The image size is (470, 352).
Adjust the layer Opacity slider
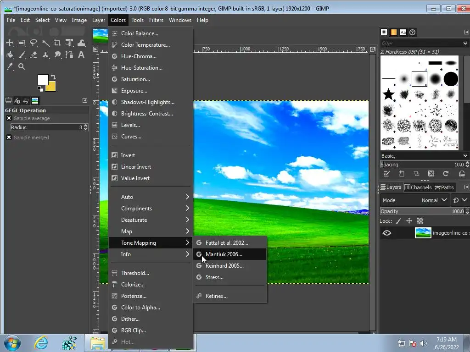point(422,211)
